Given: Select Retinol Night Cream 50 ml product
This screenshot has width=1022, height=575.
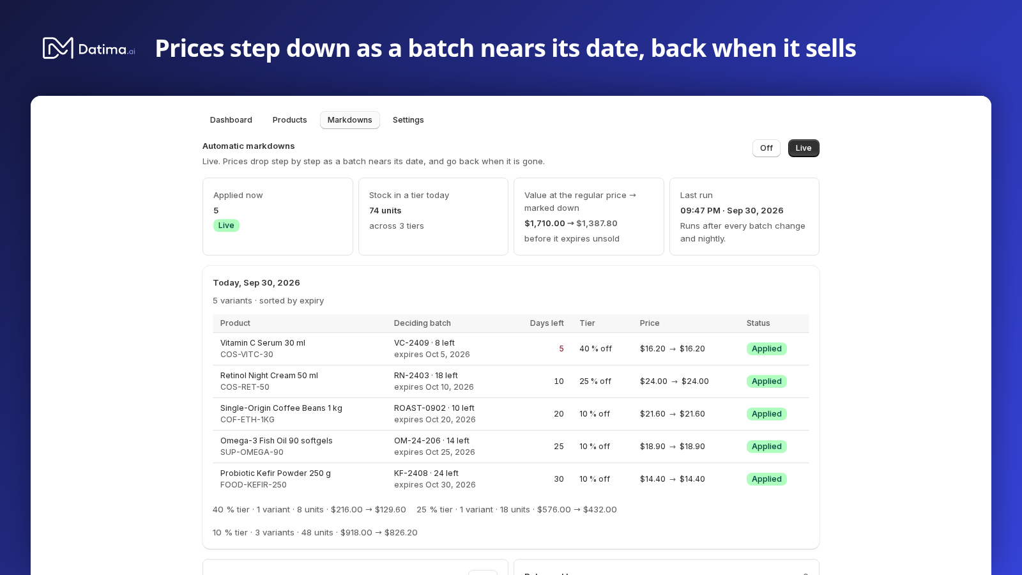Looking at the screenshot, I should pos(269,376).
